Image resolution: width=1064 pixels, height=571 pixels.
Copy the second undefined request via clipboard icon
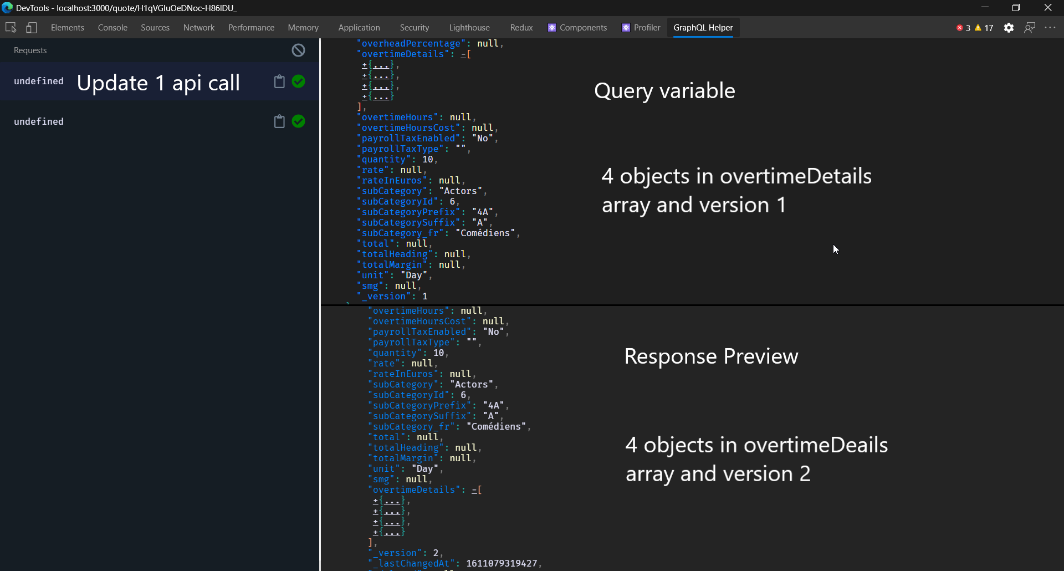coord(279,121)
